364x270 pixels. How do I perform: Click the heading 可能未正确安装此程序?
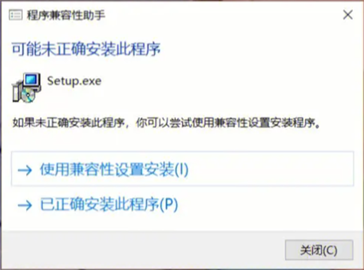pyautogui.click(x=86, y=49)
